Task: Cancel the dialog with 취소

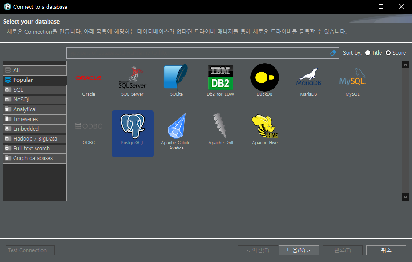Action: (x=386, y=250)
